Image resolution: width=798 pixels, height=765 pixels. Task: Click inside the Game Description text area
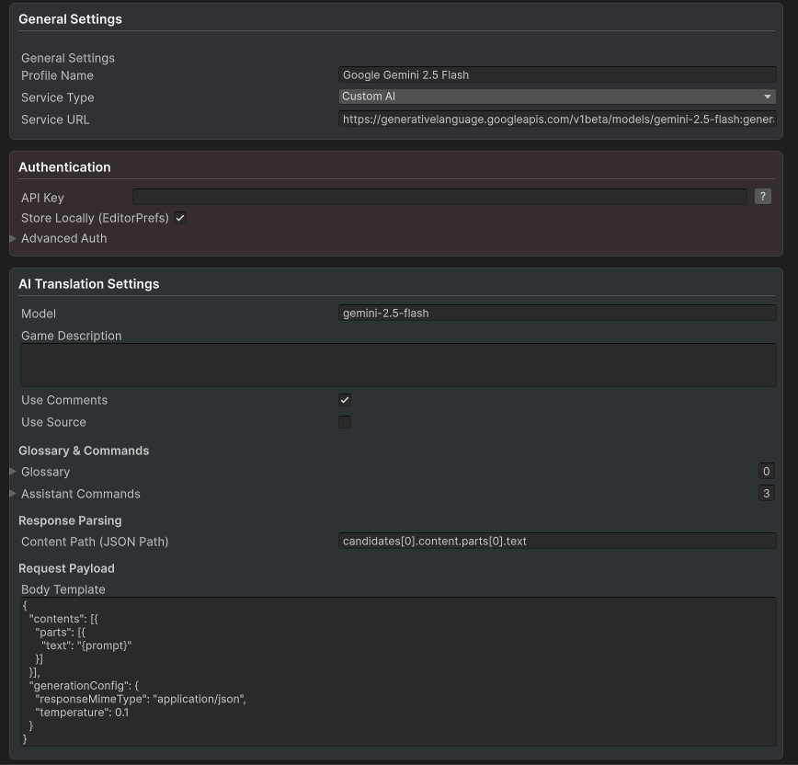(x=397, y=364)
